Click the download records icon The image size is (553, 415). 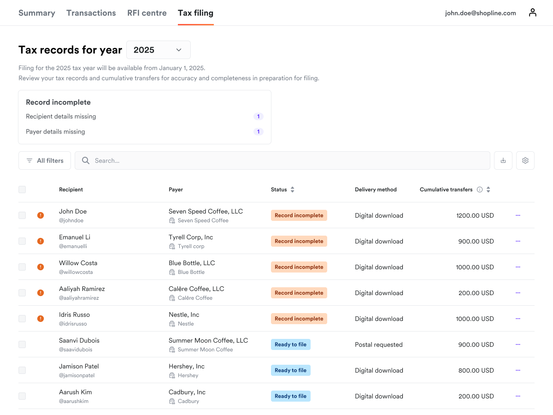click(503, 160)
